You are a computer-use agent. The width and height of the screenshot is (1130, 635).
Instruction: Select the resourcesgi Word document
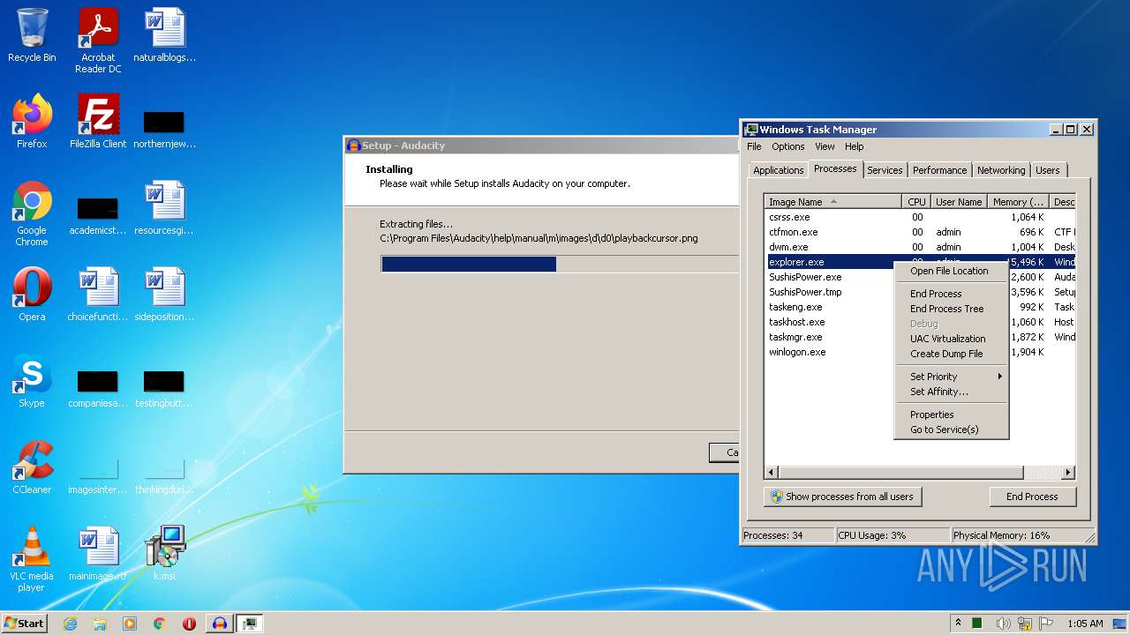164,208
